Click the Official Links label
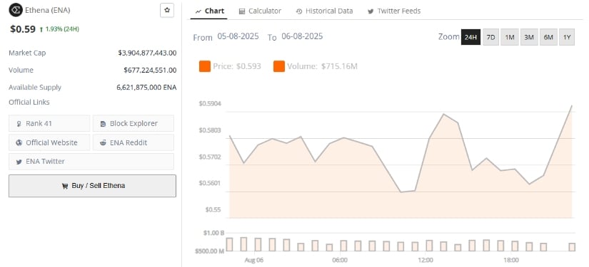This screenshot has width=589, height=267. coord(29,102)
